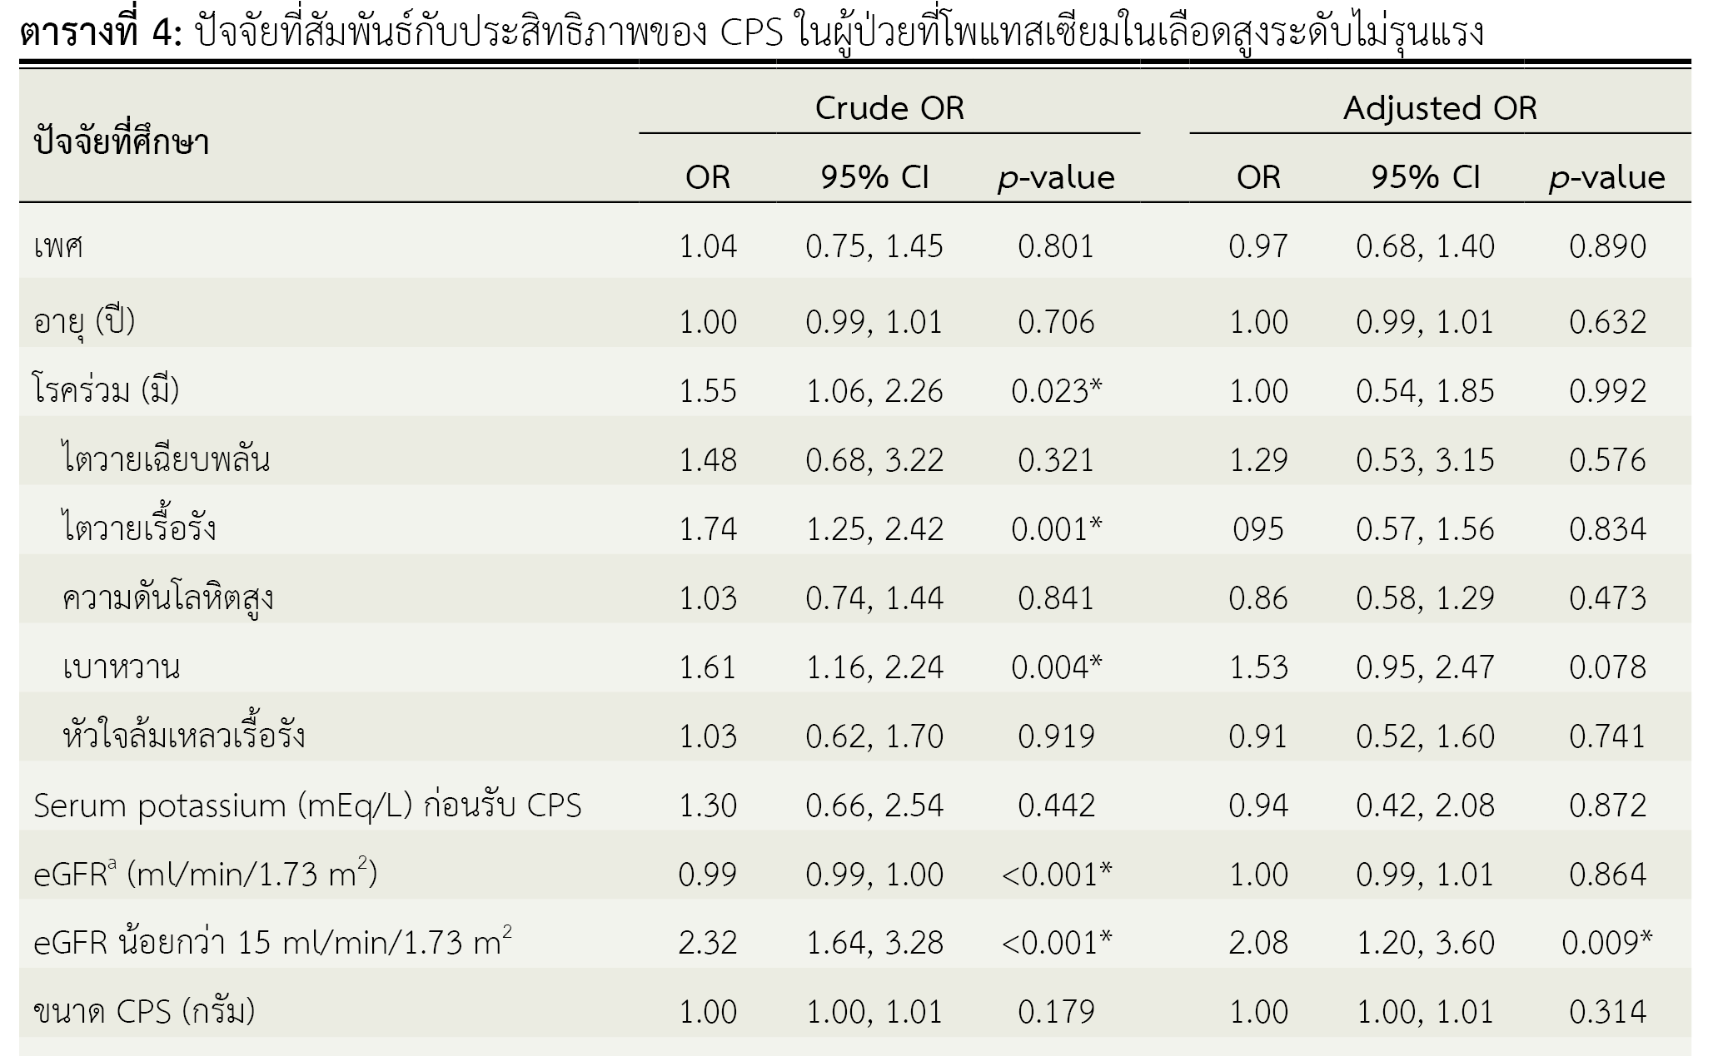Image resolution: width=1713 pixels, height=1056 pixels.
Task: Click the adjusted CI cell 1.20, 3.60
Action: [1425, 943]
